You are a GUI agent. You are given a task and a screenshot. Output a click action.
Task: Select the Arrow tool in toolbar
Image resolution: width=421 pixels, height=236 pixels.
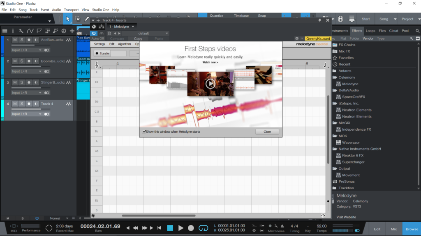tap(68, 19)
